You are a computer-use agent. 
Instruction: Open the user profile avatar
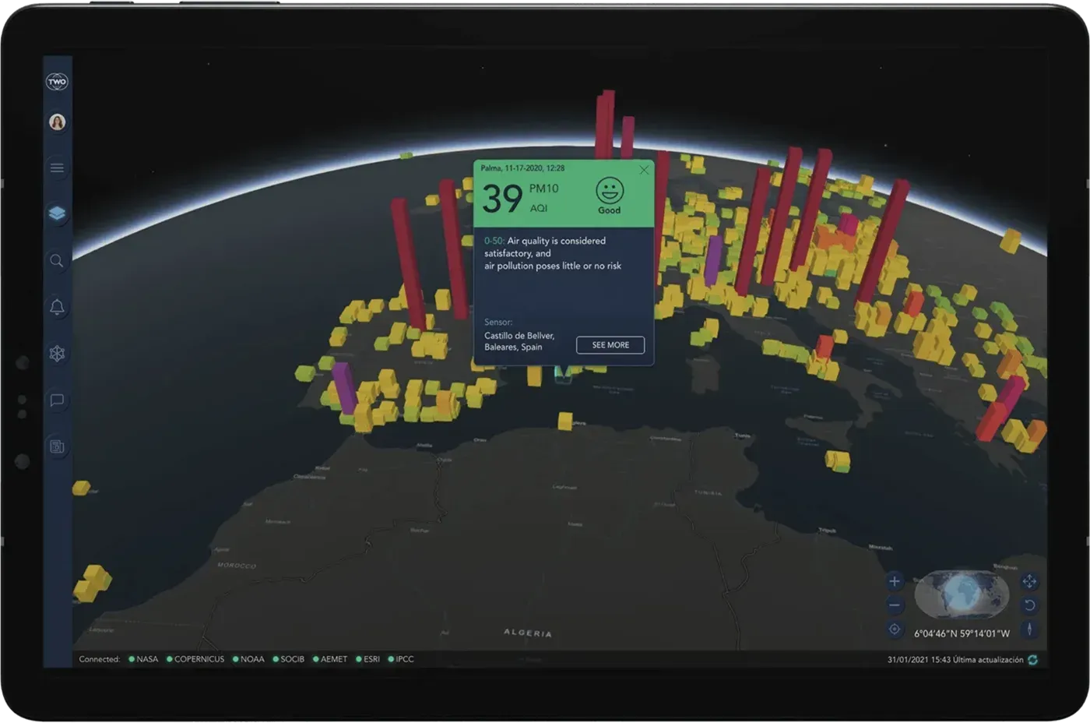click(57, 122)
